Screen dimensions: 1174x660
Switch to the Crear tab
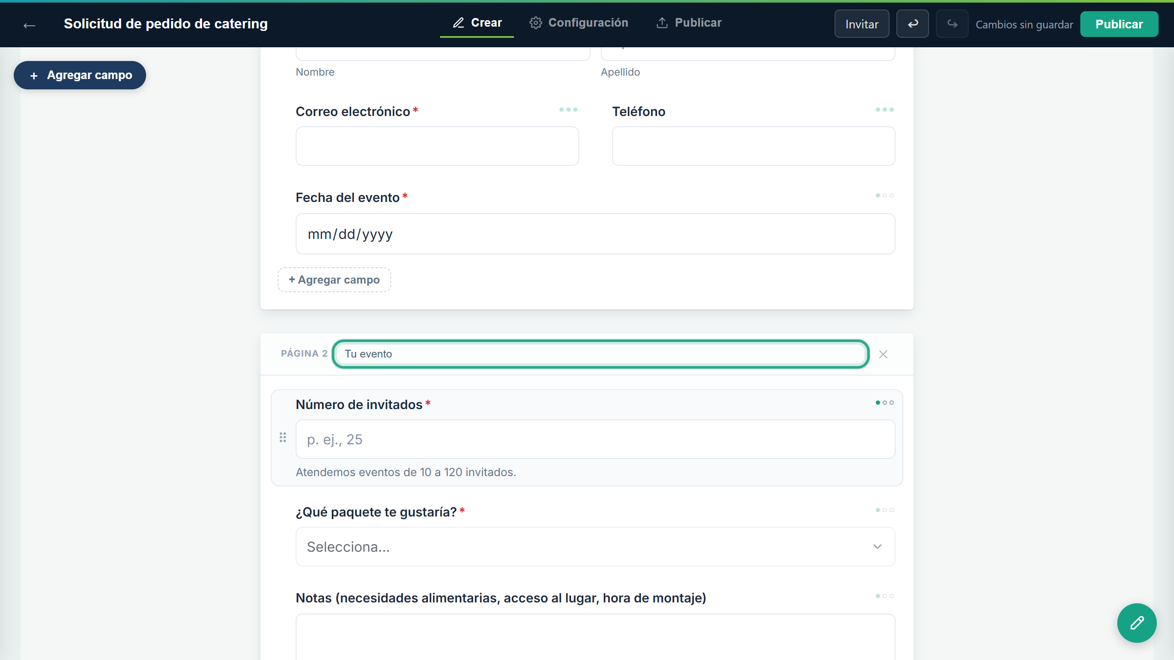tap(477, 23)
